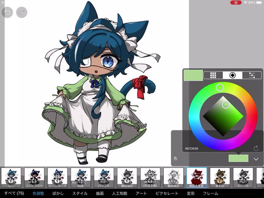Switch to the color sliders tab

(x=252, y=75)
